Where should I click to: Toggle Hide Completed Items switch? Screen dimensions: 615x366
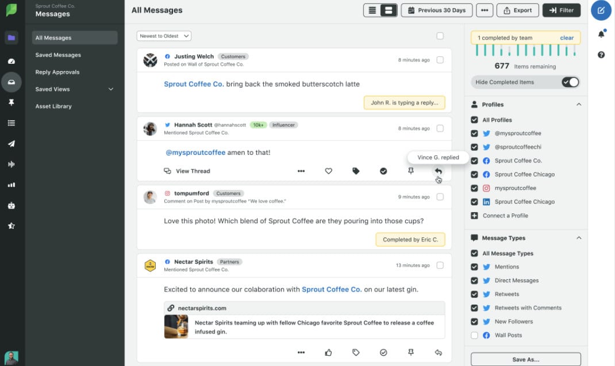570,82
